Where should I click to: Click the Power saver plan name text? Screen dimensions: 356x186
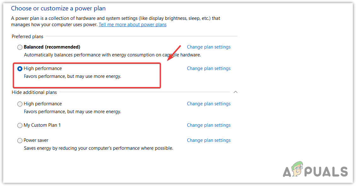tap(36, 140)
